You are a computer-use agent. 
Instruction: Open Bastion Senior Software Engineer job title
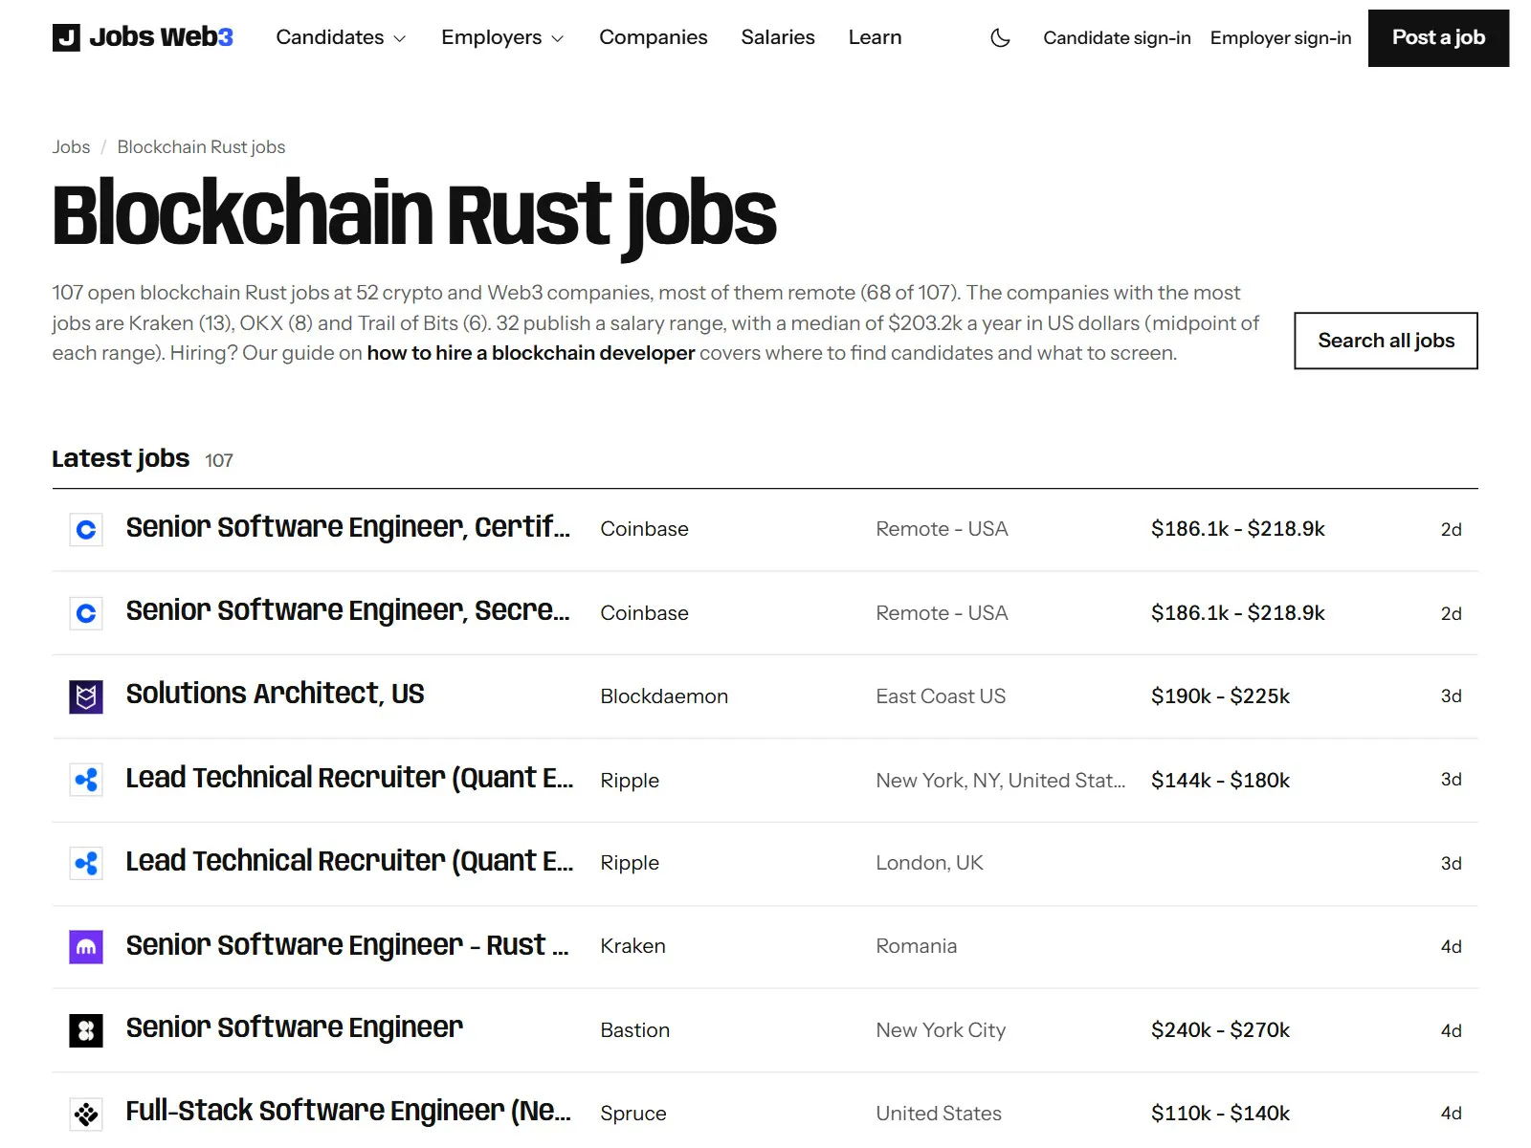[x=295, y=1027]
